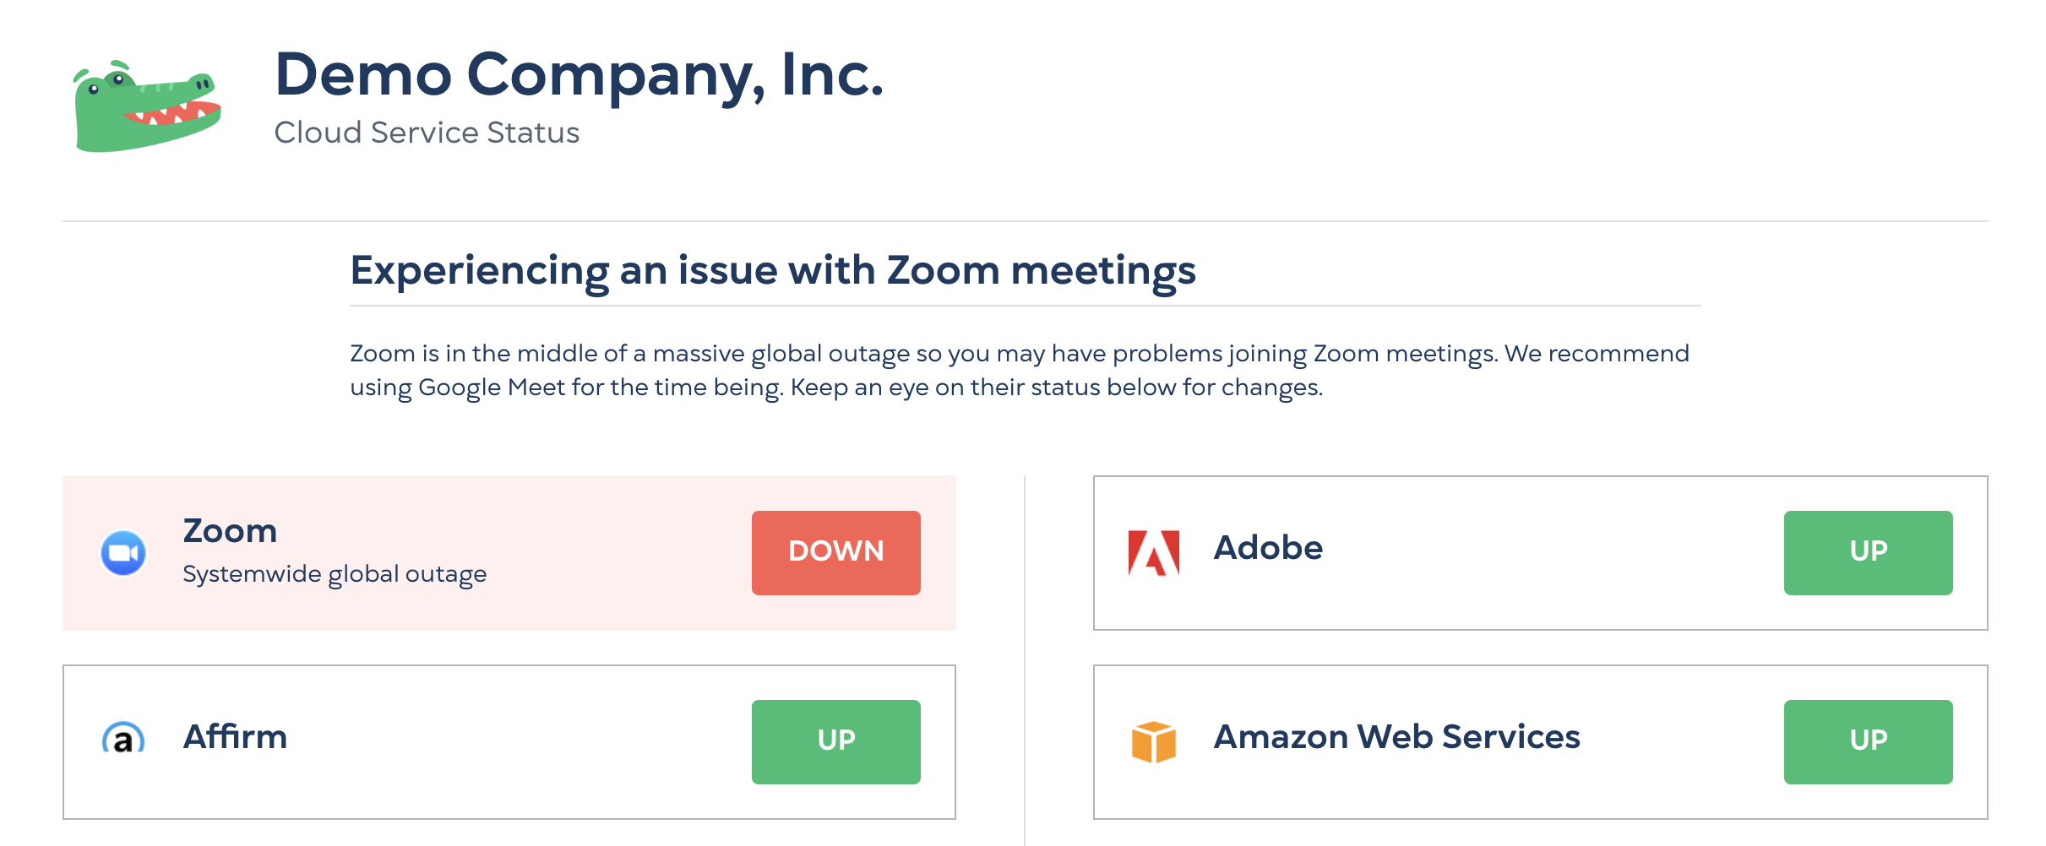
Task: Click the Amazon Web Services box icon
Action: click(1154, 740)
